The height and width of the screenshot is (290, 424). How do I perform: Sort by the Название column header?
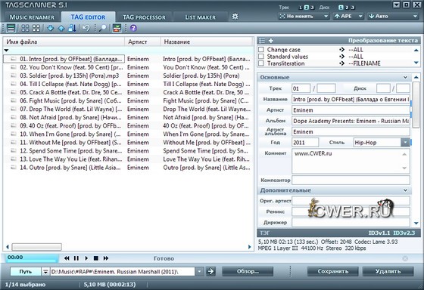pos(207,42)
